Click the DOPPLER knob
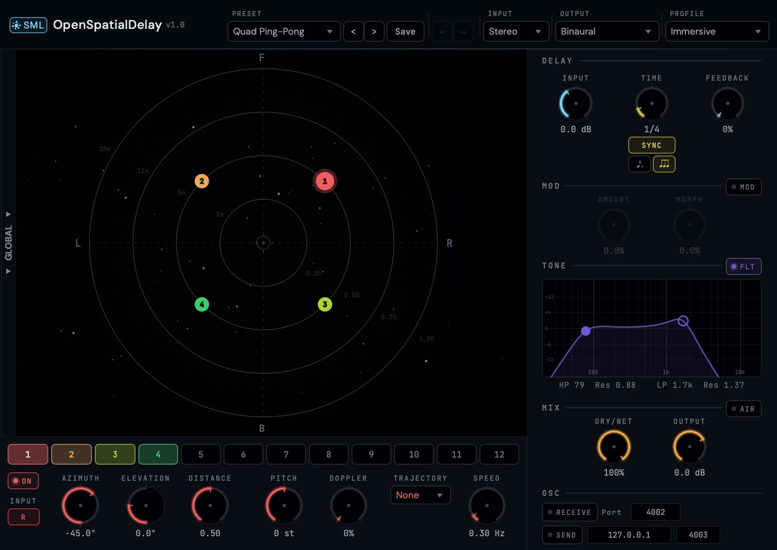 point(349,505)
